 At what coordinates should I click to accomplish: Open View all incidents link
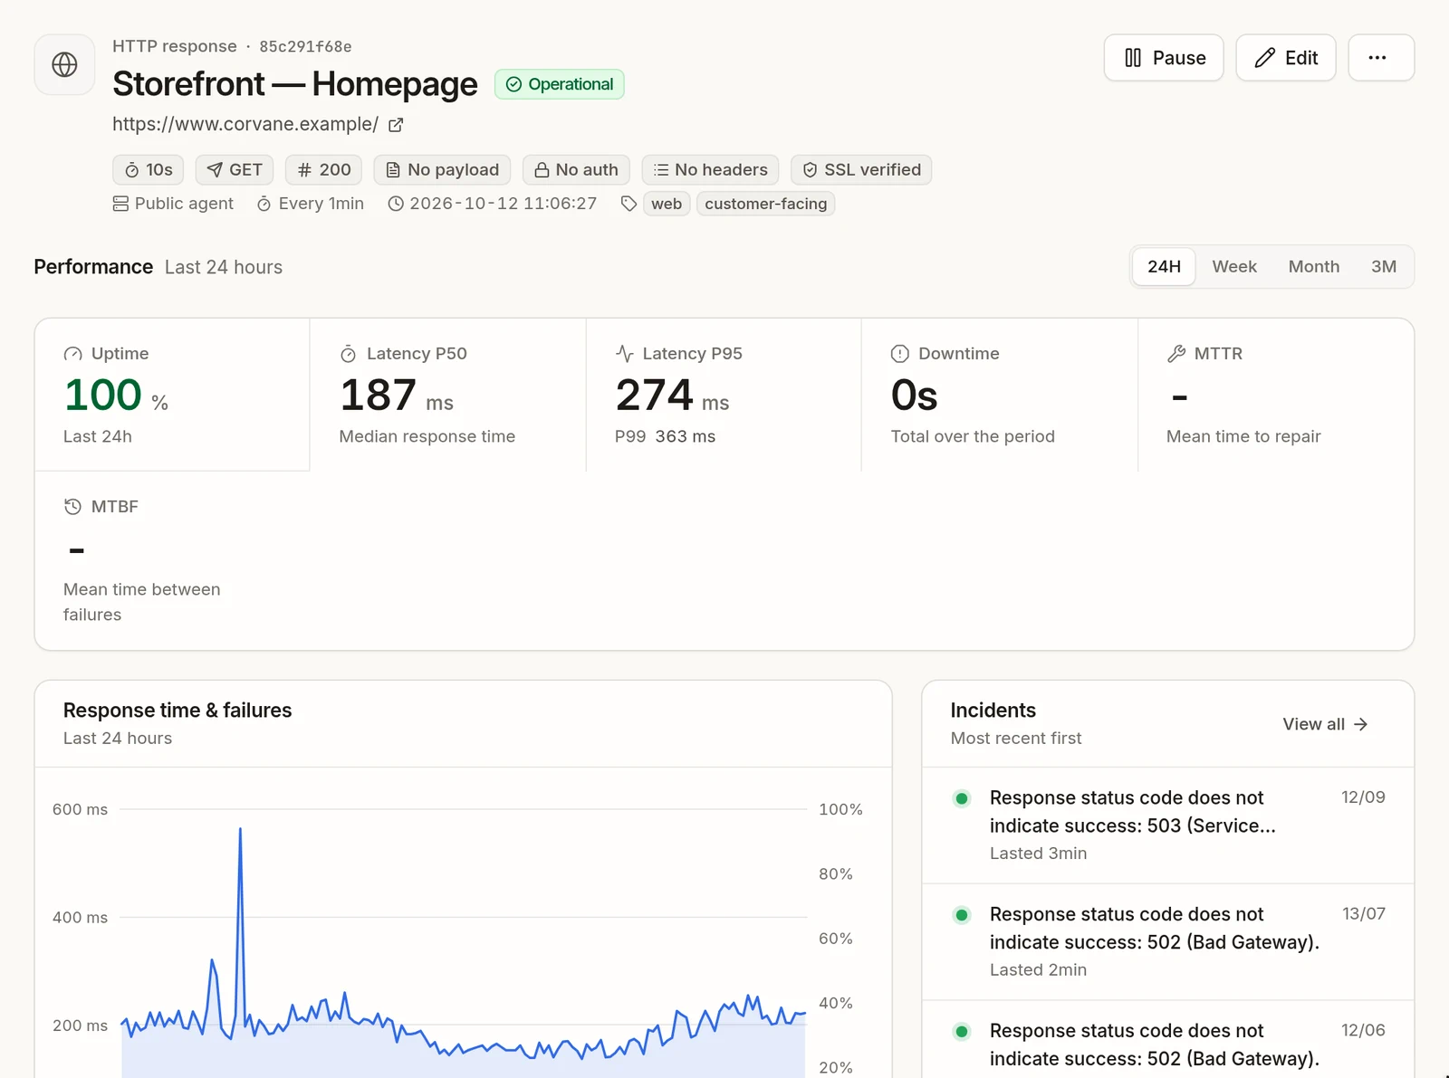point(1325,724)
